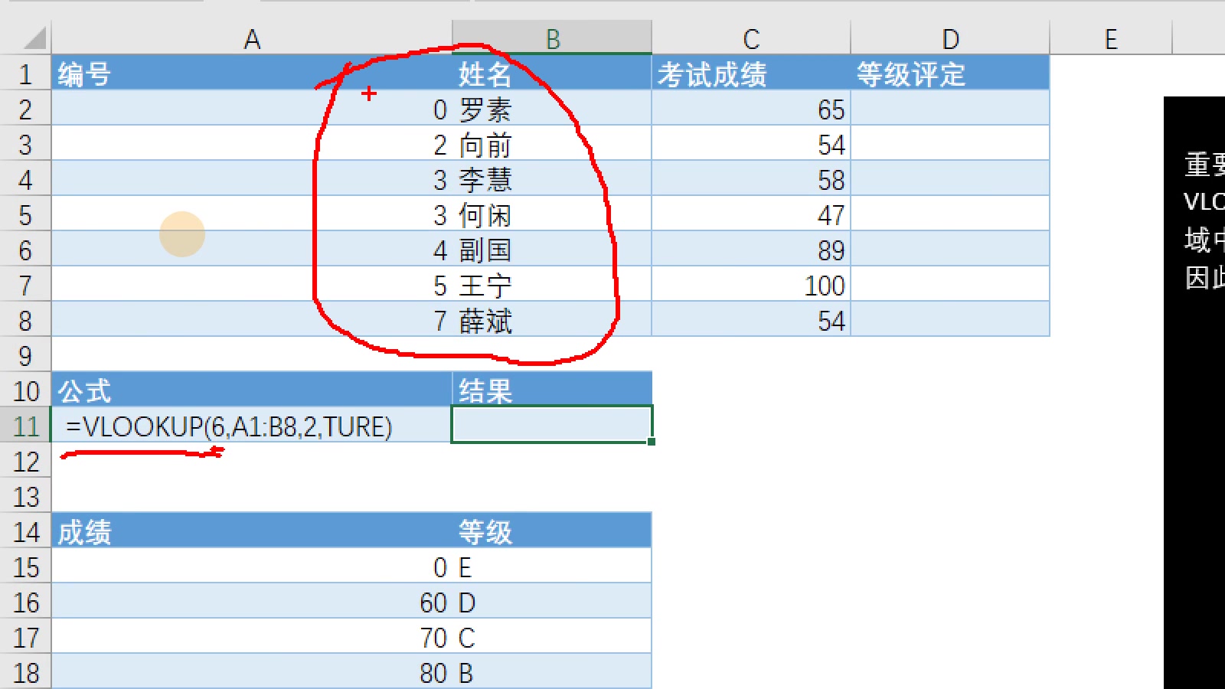The image size is (1225, 689).
Task: Select the grade cell C in row 17
Action: (x=552, y=637)
